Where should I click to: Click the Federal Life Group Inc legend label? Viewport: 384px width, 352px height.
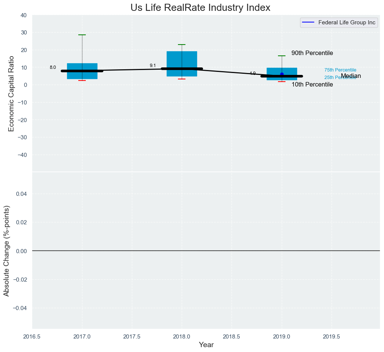347,22
